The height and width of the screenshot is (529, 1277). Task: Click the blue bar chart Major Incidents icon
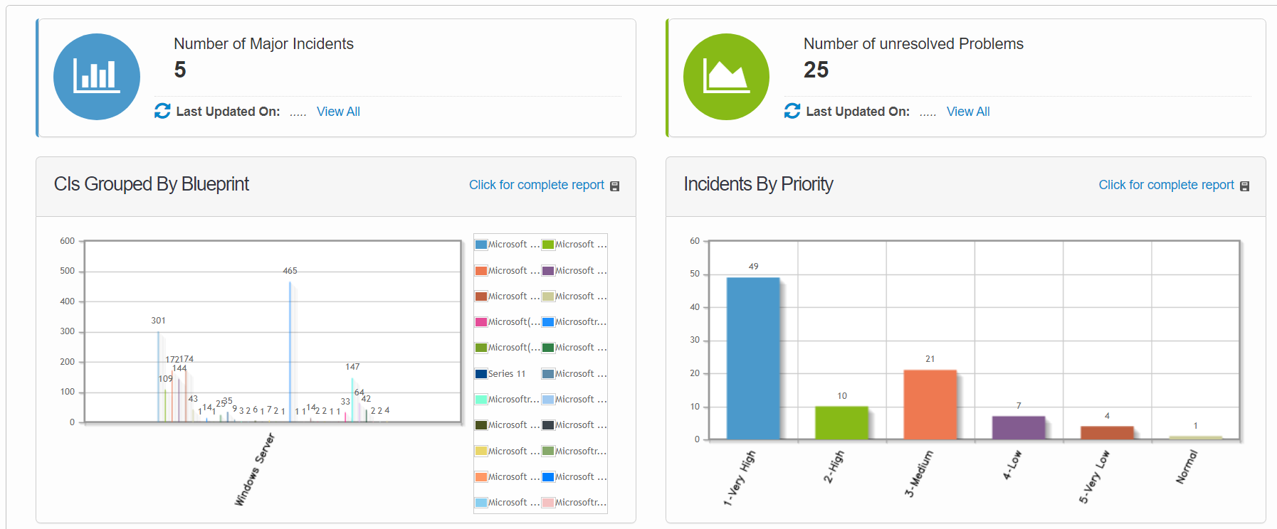pos(97,77)
